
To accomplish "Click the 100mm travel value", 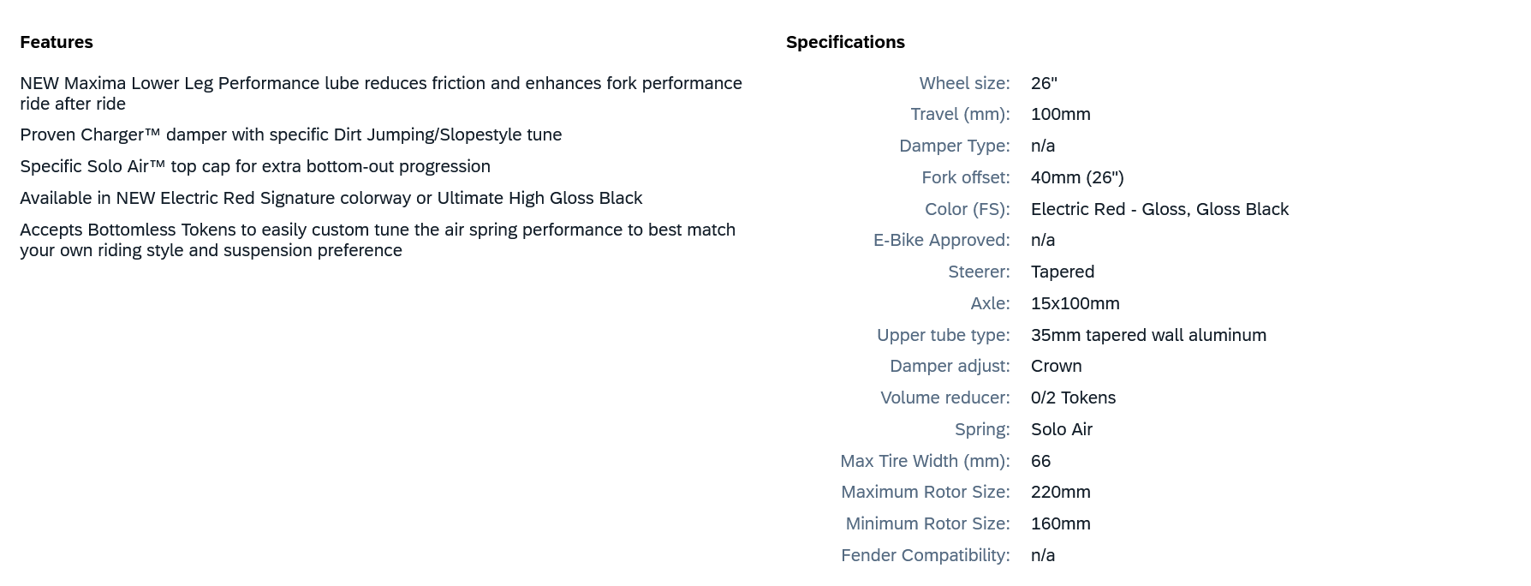I will (x=1060, y=114).
